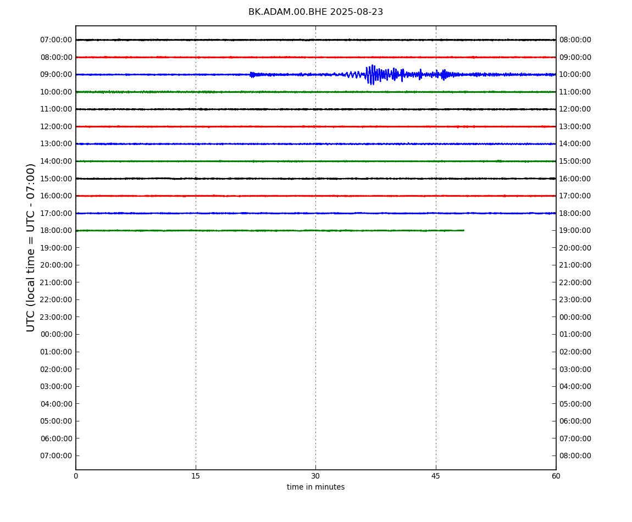Click the left axis label 09:00:00 at blue earthquake trace
The height and width of the screenshot is (522, 632).
pyautogui.click(x=56, y=75)
